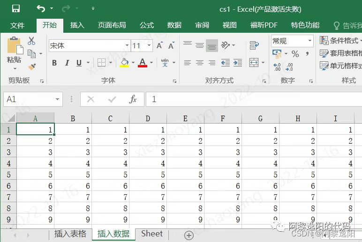Activate the Format Painter brush
Screen dimensions: 362x242
click(x=32, y=67)
